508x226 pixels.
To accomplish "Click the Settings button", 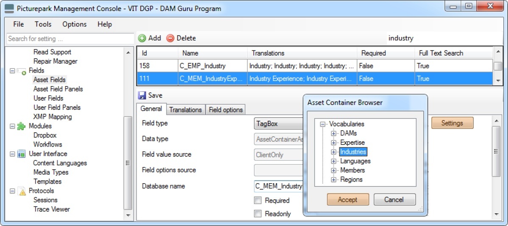I will coord(452,123).
